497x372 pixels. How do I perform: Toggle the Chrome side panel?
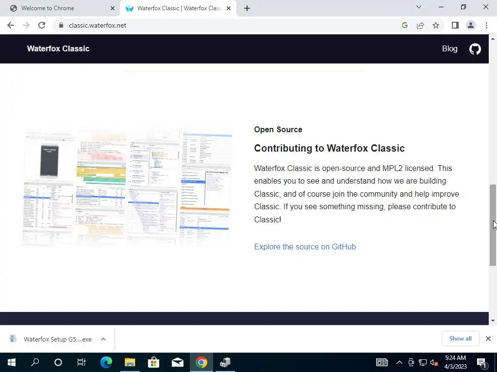455,25
